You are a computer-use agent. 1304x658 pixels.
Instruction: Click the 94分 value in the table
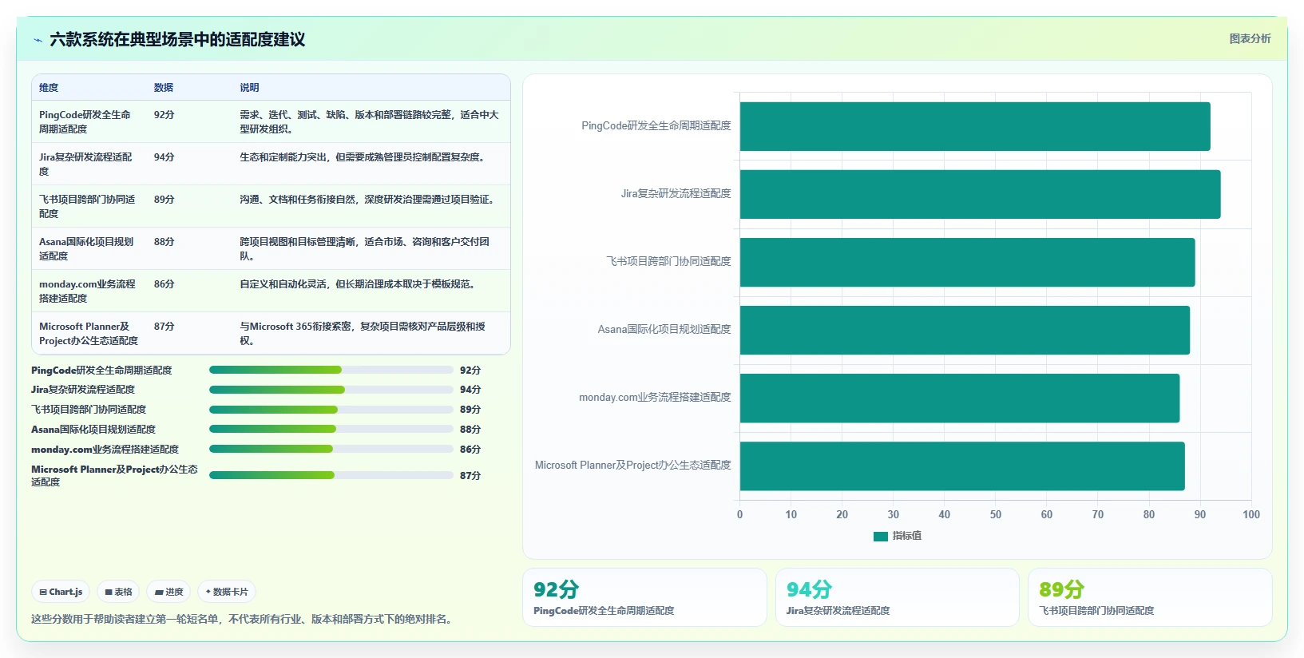(x=164, y=157)
